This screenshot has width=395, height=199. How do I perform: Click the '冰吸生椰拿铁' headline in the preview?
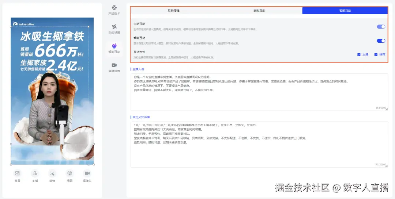coord(52,37)
